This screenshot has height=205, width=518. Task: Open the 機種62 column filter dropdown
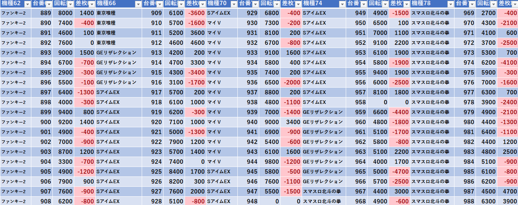27,4
